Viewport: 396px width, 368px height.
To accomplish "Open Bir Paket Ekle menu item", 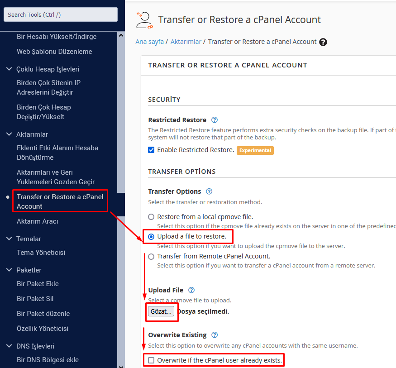I will [x=38, y=284].
